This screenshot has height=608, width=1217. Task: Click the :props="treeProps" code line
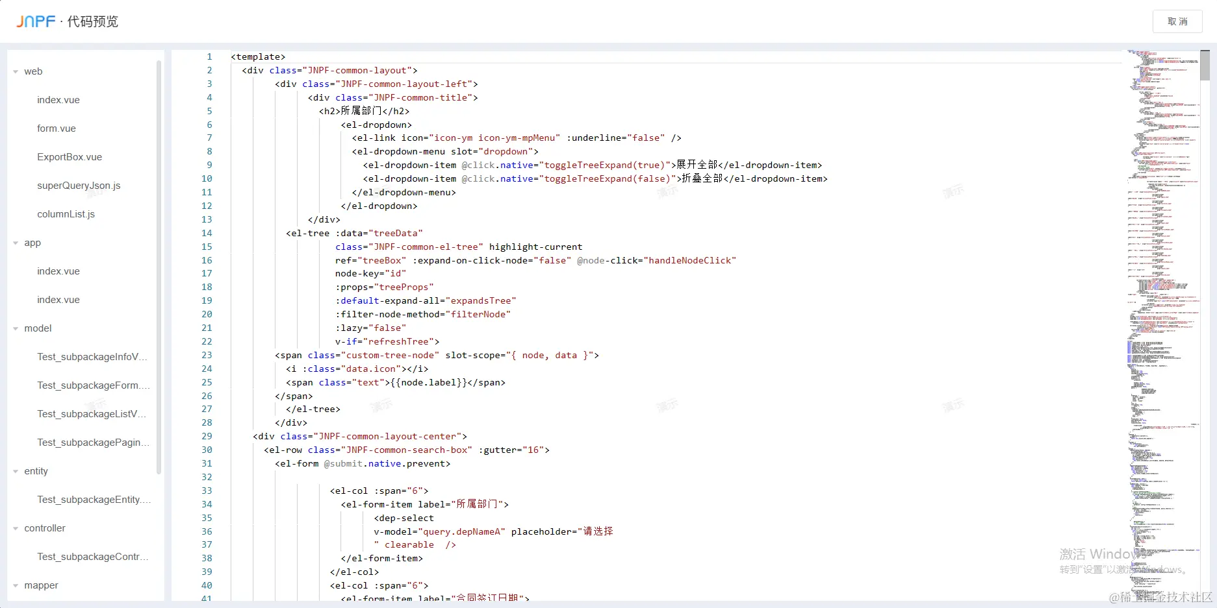click(x=384, y=287)
